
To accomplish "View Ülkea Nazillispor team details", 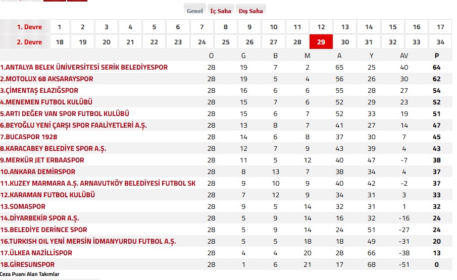I will (x=36, y=253).
